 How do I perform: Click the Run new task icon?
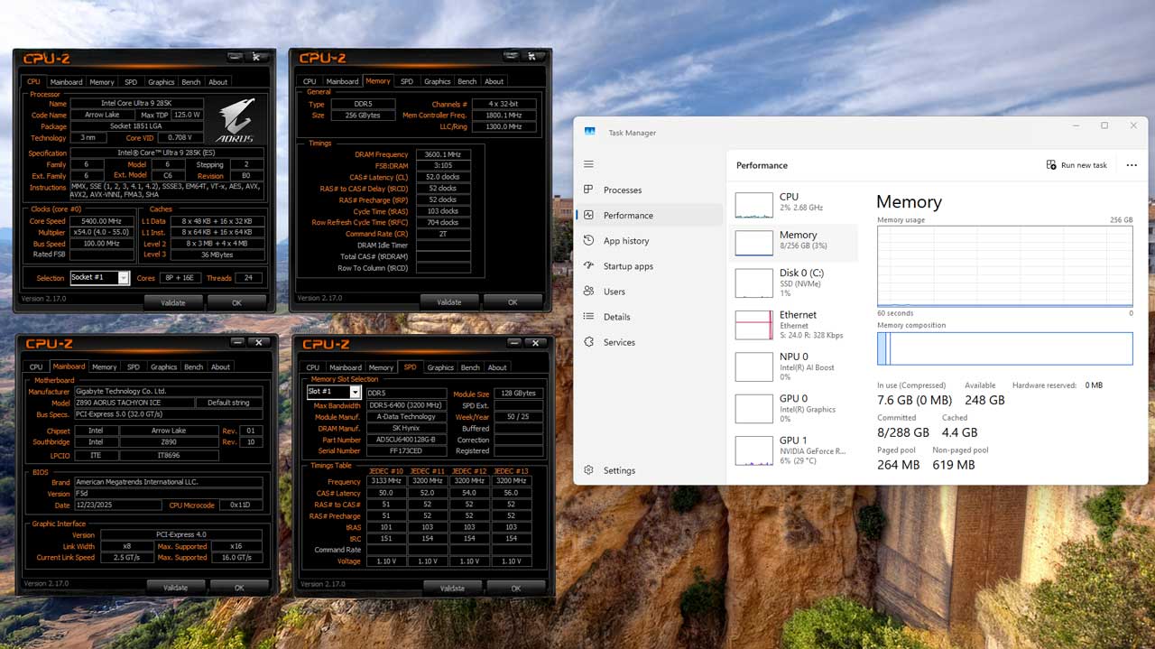coord(1051,164)
